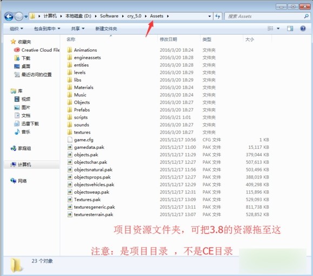313x276 pixels.
Task: Open the recent pages dropdown arrow
Action: point(26,17)
